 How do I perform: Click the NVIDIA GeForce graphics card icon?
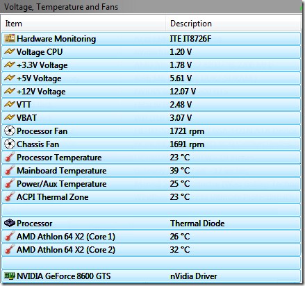[10, 276]
